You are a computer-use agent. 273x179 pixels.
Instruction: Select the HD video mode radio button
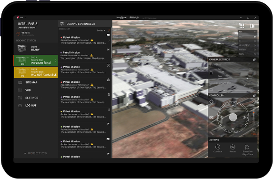(x=255, y=37)
